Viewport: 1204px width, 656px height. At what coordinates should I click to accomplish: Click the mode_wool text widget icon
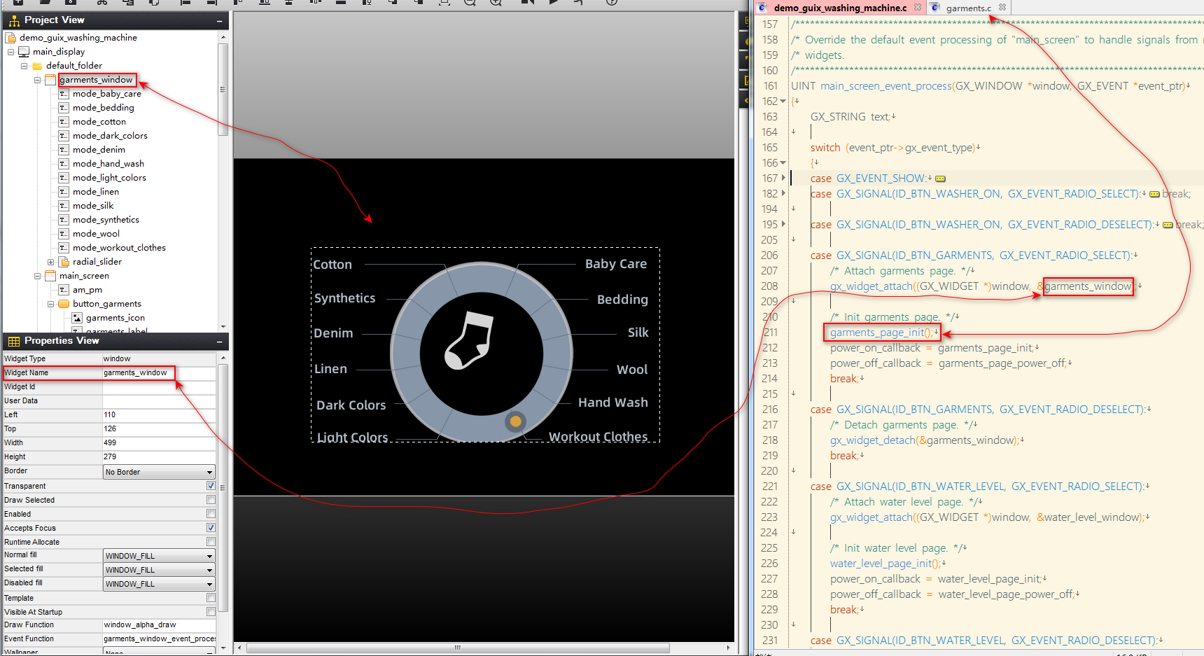[x=64, y=234]
